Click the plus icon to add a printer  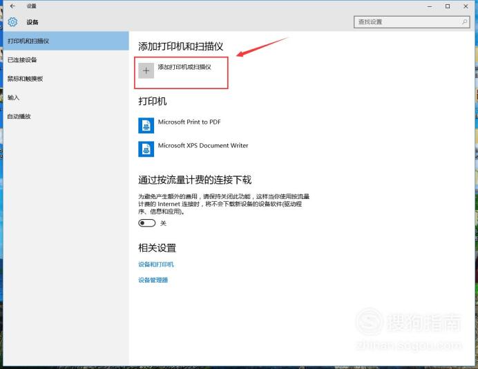[x=146, y=70]
